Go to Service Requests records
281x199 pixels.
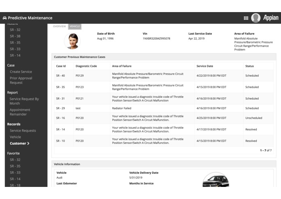tap(23, 131)
